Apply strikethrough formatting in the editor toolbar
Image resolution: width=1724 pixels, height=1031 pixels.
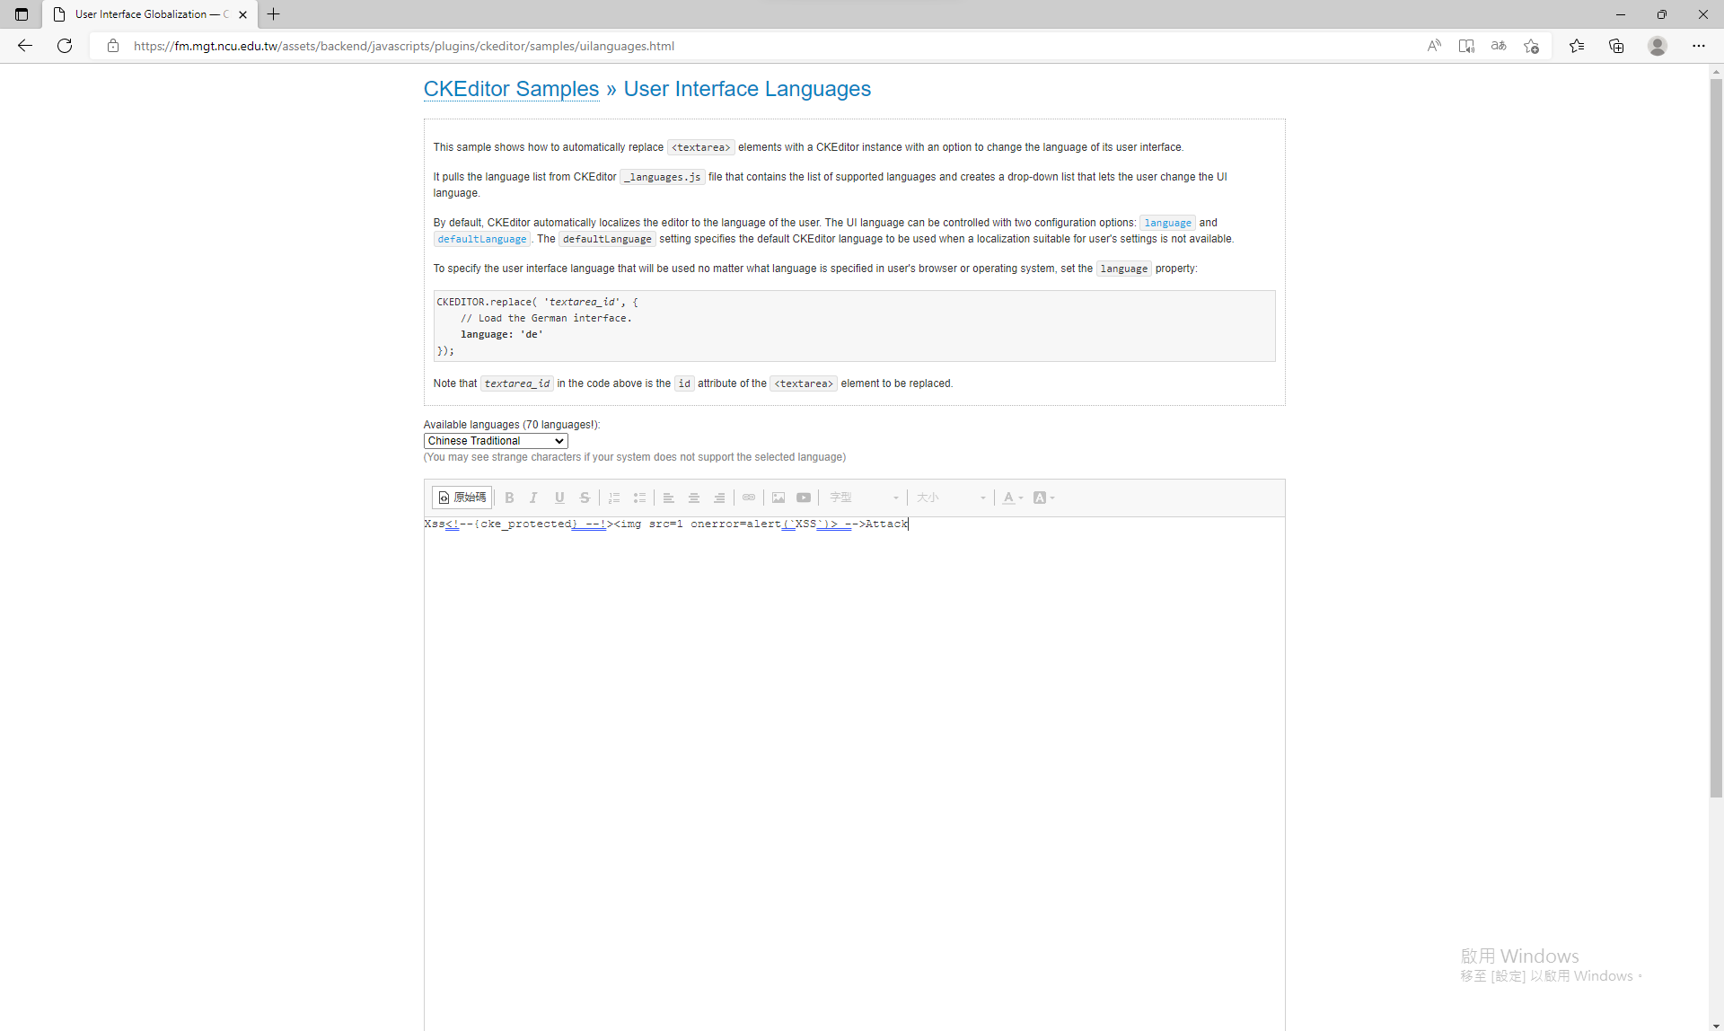tap(585, 498)
